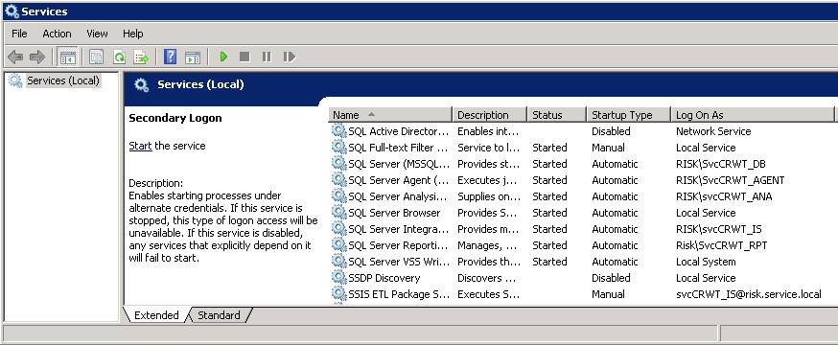Viewport: 838px width, 345px height.
Task: Click the Forward arrow toolbar icon
Action: (36, 57)
